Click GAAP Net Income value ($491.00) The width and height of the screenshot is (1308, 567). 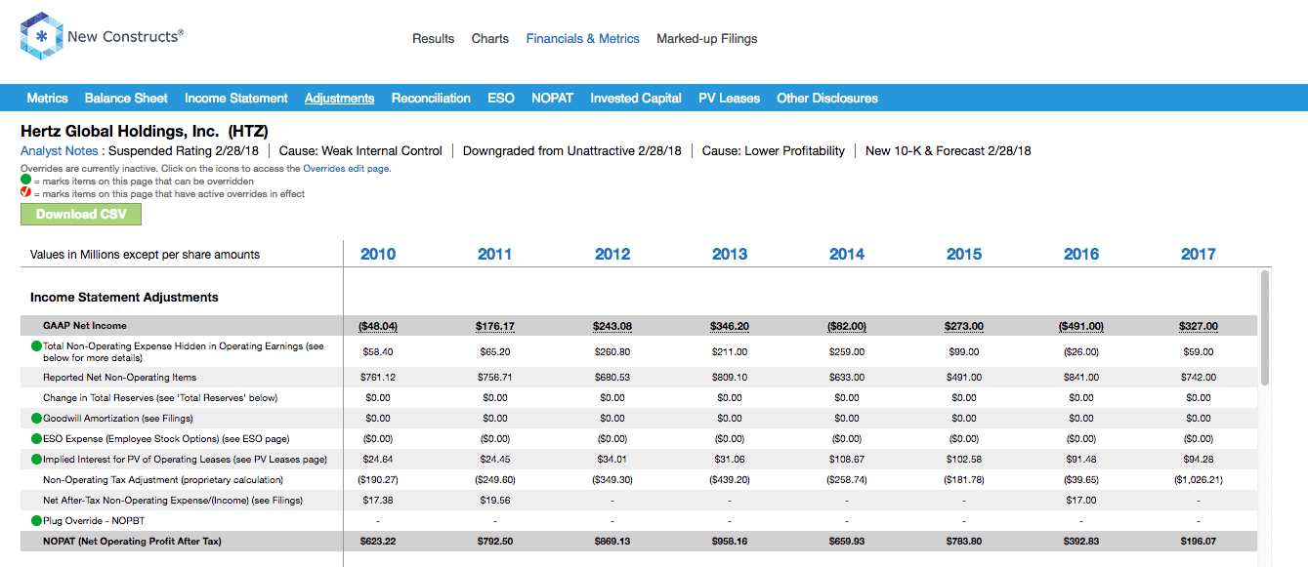[x=1081, y=326]
